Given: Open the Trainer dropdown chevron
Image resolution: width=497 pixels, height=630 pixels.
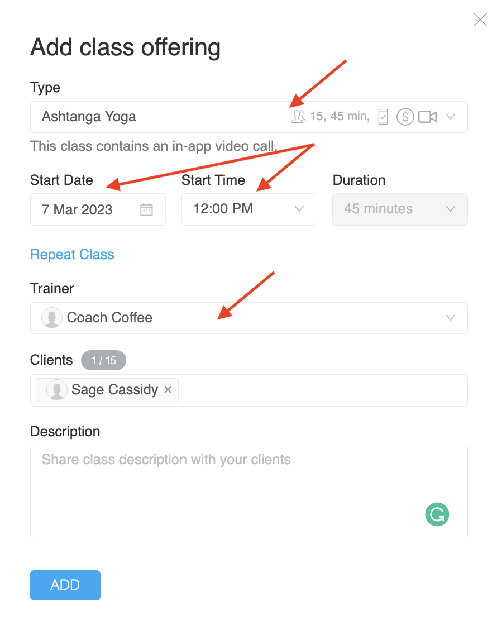Looking at the screenshot, I should [x=451, y=318].
